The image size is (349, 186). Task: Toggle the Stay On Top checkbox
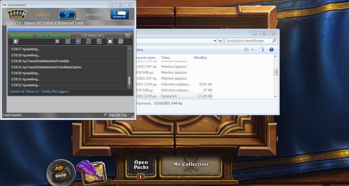(x=105, y=115)
